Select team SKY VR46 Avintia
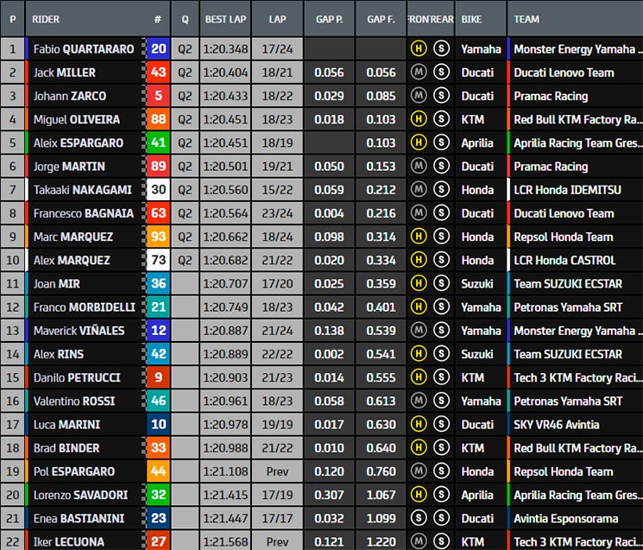This screenshot has width=643, height=550. point(557,425)
